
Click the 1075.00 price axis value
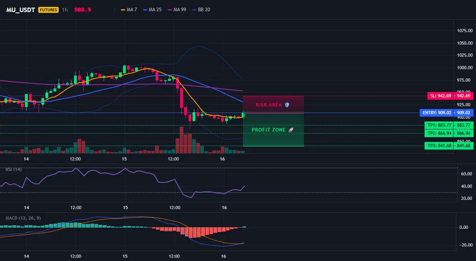[x=465, y=31]
